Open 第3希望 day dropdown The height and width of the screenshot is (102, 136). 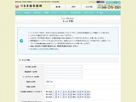click(x=62, y=97)
